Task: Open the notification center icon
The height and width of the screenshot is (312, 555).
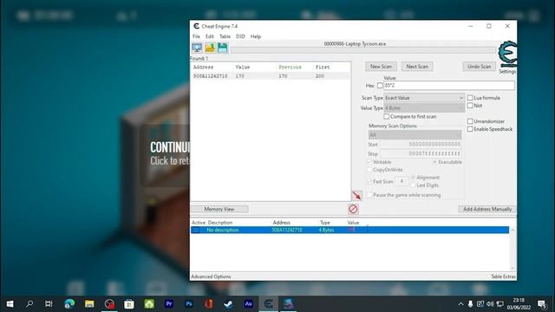Action: (542, 304)
